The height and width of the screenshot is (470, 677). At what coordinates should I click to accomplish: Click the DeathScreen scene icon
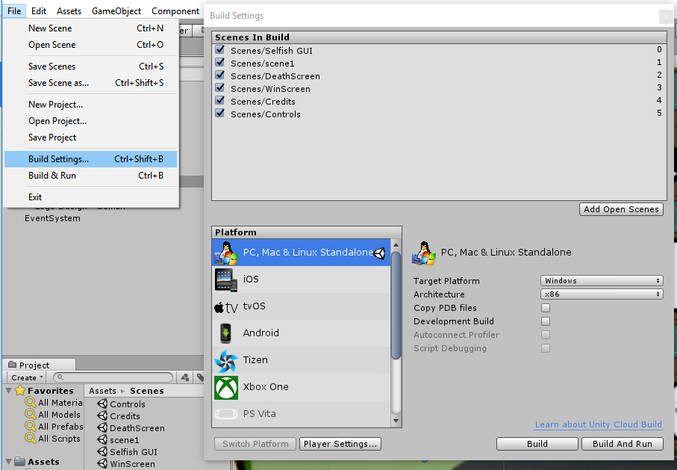(103, 427)
